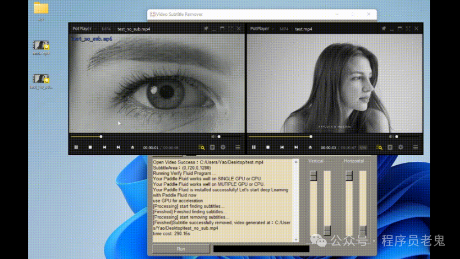Open the settings gear in test_no_sub.mp4 player

click(x=223, y=147)
